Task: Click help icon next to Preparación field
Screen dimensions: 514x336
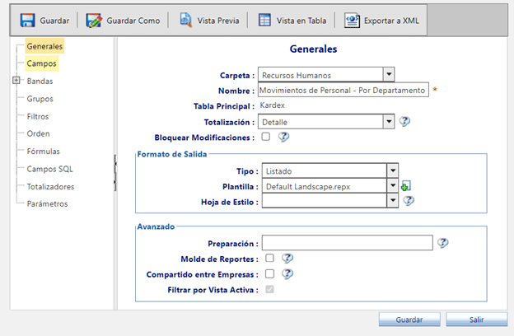Action: (x=443, y=243)
